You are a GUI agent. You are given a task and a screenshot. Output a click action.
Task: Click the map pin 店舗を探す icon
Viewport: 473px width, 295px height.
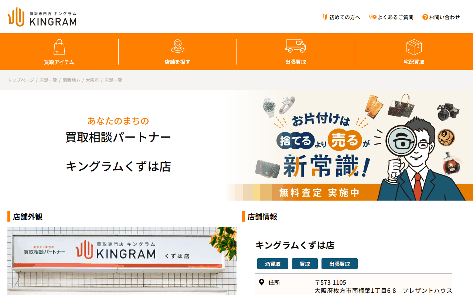(177, 46)
